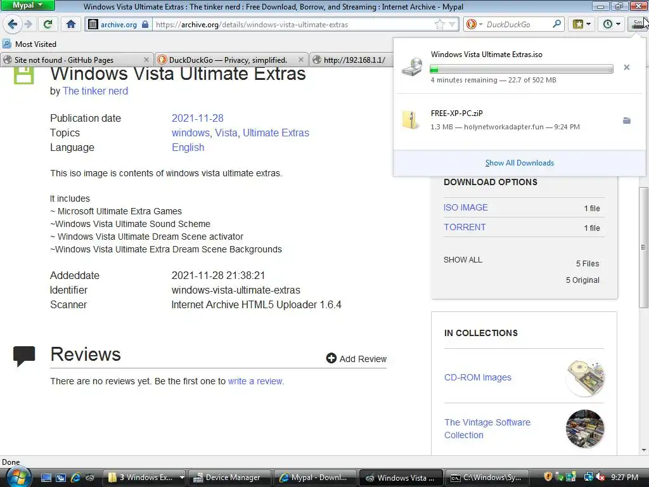The image size is (649, 487).
Task: Click the CD-ROM Images collection thumbnail
Action: (585, 378)
